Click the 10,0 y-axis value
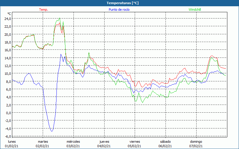 tap(8, 74)
